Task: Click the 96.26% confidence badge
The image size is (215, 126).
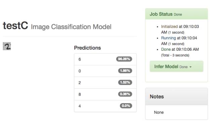Action: click(x=124, y=59)
